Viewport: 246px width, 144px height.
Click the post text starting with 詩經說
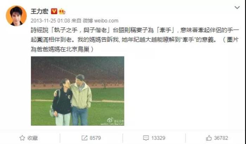click(135, 40)
